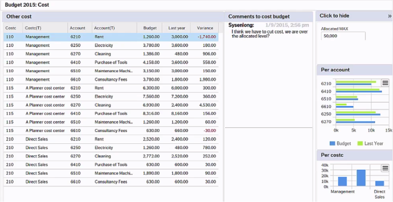393x202 pixels.
Task: Select Budget cell 8,316.00
Action: click(151, 114)
